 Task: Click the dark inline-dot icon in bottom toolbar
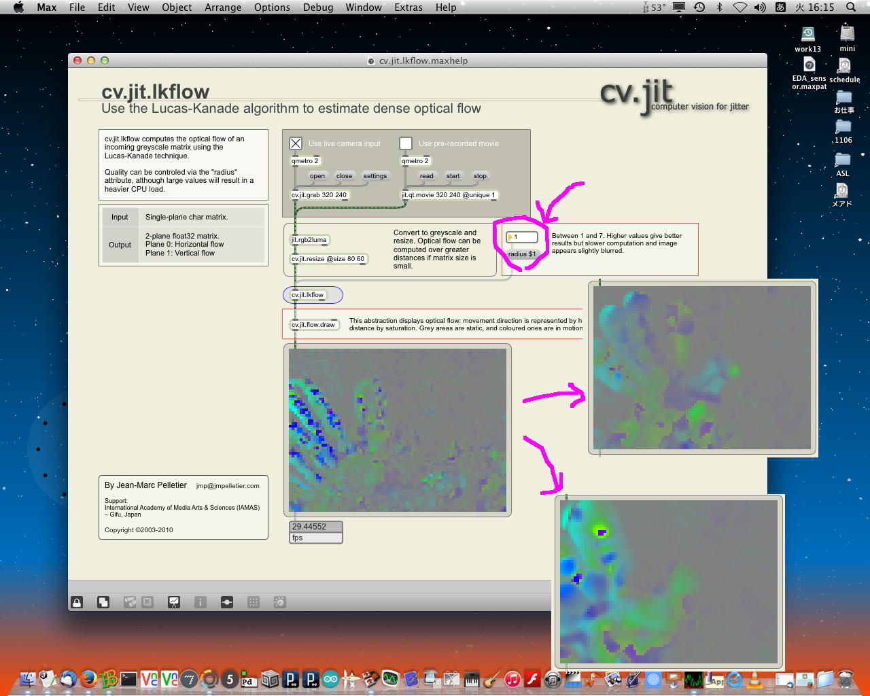[227, 602]
